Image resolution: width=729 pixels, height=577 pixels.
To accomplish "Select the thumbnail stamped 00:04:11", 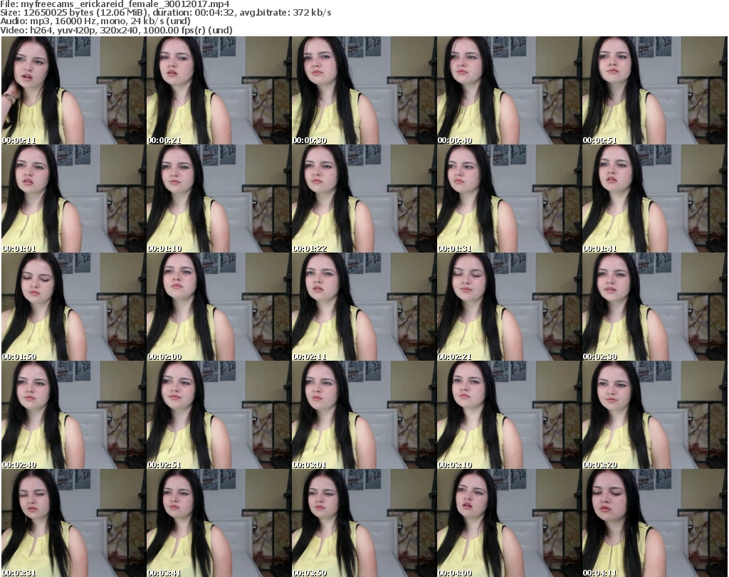I will [655, 523].
